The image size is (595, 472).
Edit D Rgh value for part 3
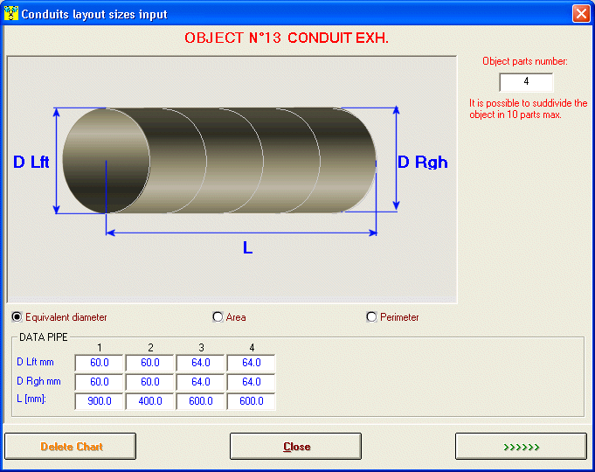pos(201,382)
